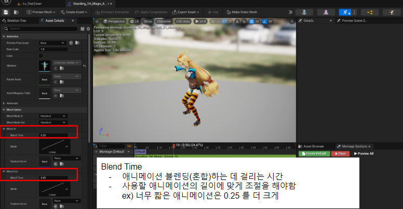The width and height of the screenshot is (403, 209).
Task: Switch to Skeleton editor mode icon
Action: (x=304, y=12)
